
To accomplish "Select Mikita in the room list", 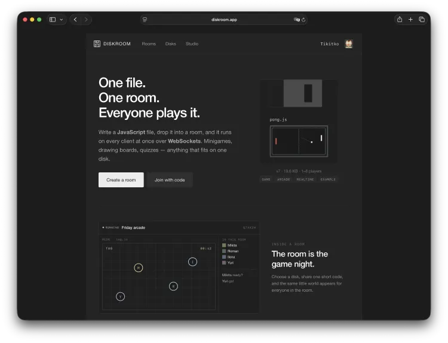I will tap(232, 245).
